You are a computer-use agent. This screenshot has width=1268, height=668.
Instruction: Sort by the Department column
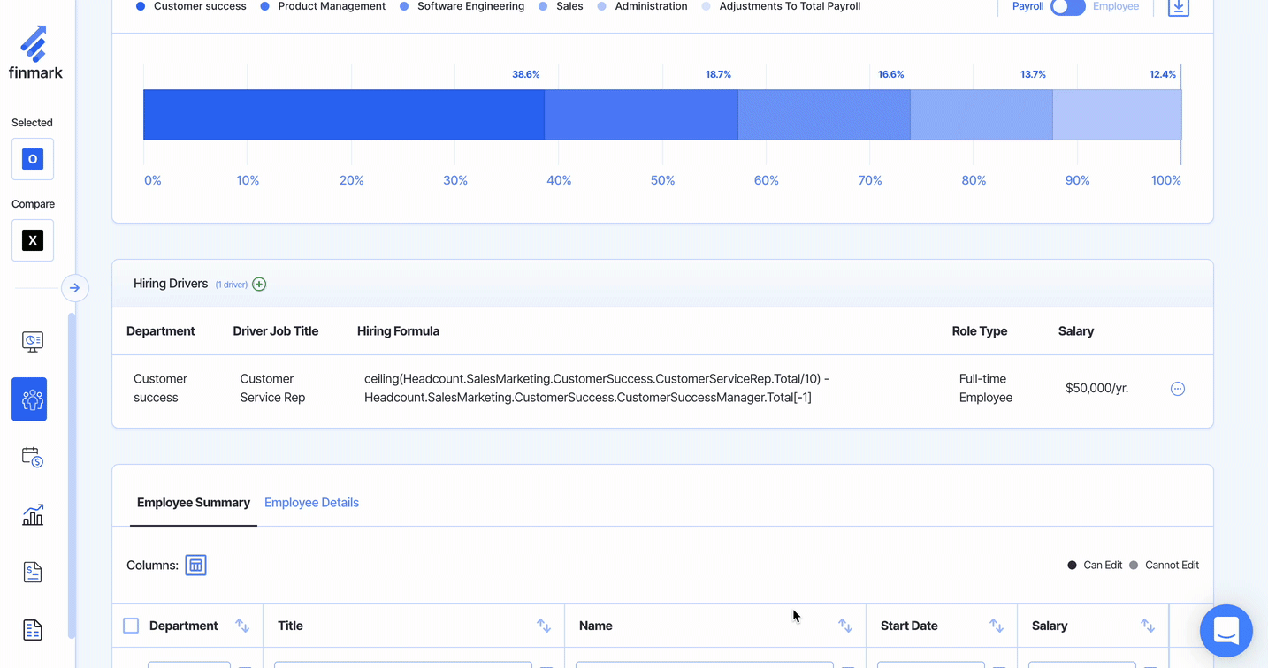coord(242,626)
